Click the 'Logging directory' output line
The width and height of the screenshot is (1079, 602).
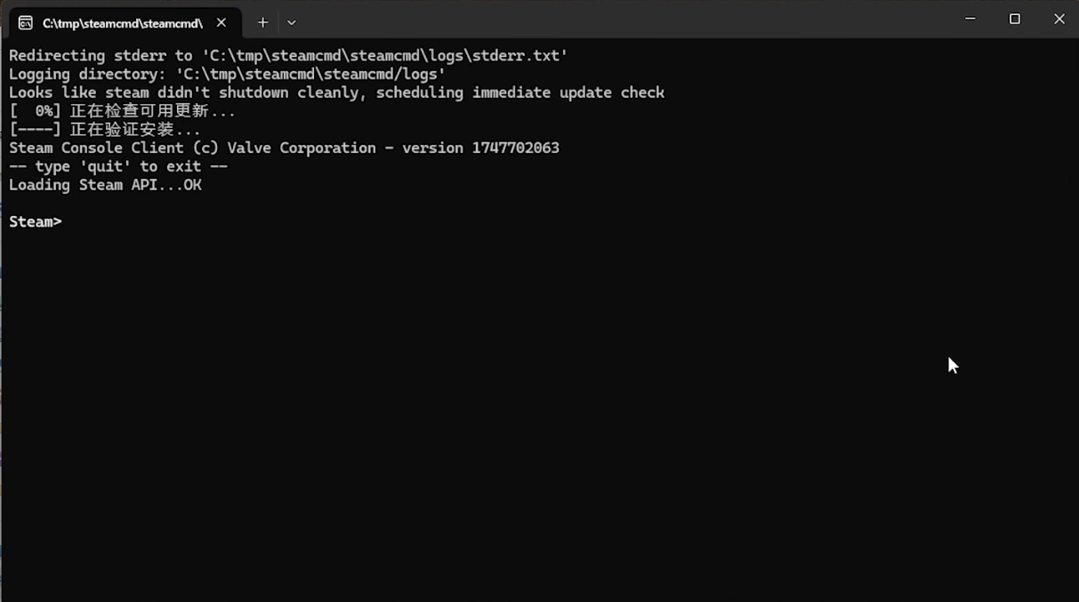coord(227,74)
